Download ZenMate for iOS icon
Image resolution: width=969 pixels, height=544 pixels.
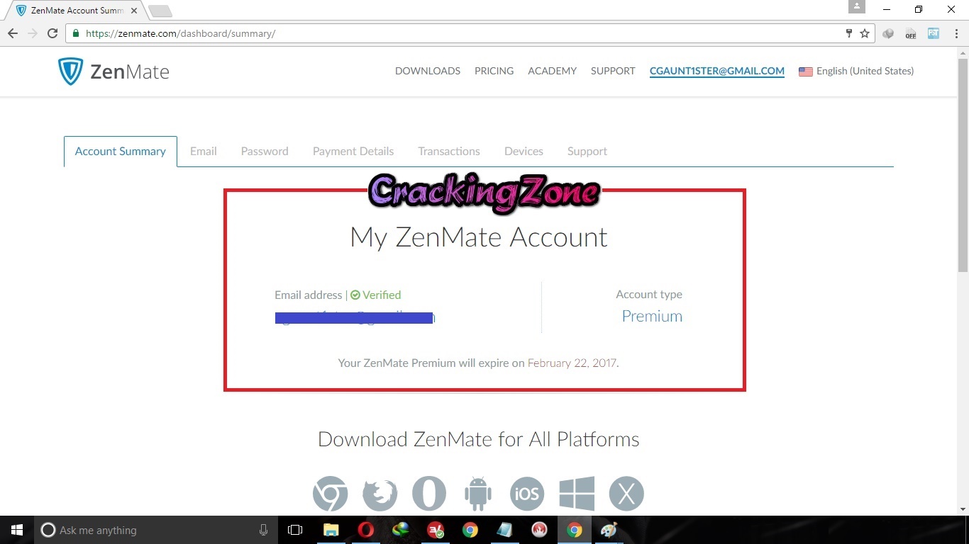point(527,494)
